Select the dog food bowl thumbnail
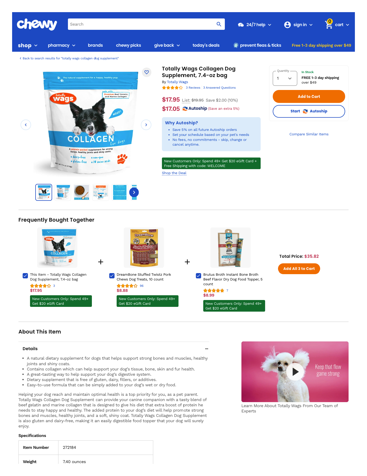The image size is (367, 476). 82,192
